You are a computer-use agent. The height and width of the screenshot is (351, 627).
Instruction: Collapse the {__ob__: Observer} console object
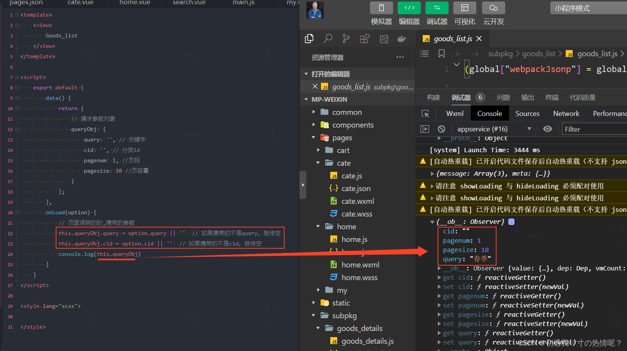[x=432, y=222]
